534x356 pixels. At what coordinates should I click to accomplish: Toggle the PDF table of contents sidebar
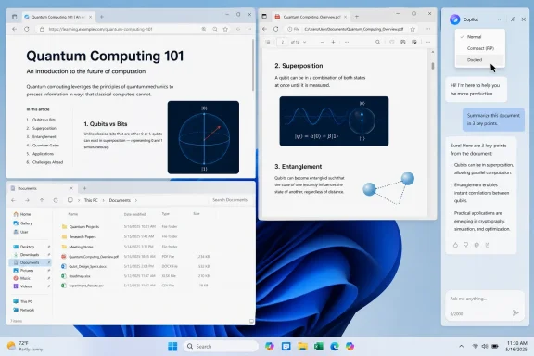pyautogui.click(x=268, y=42)
